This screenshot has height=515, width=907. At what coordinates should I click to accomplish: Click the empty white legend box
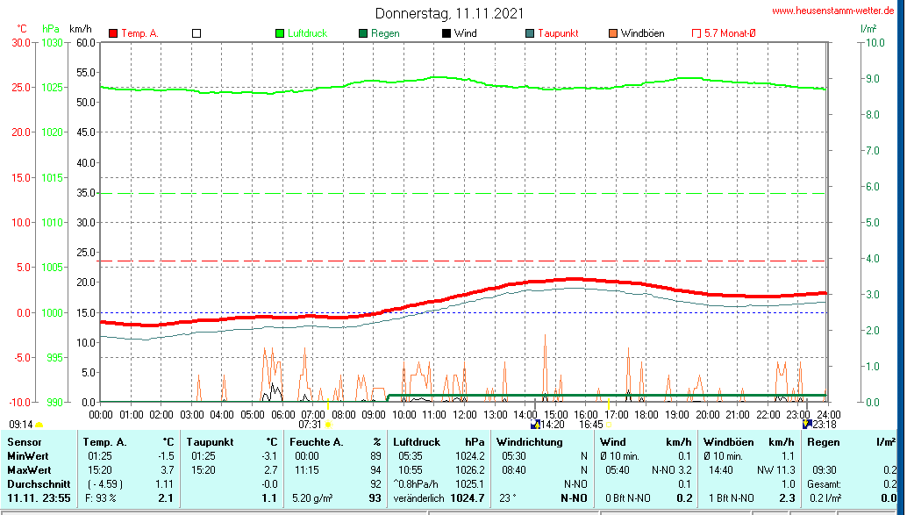coord(196,33)
